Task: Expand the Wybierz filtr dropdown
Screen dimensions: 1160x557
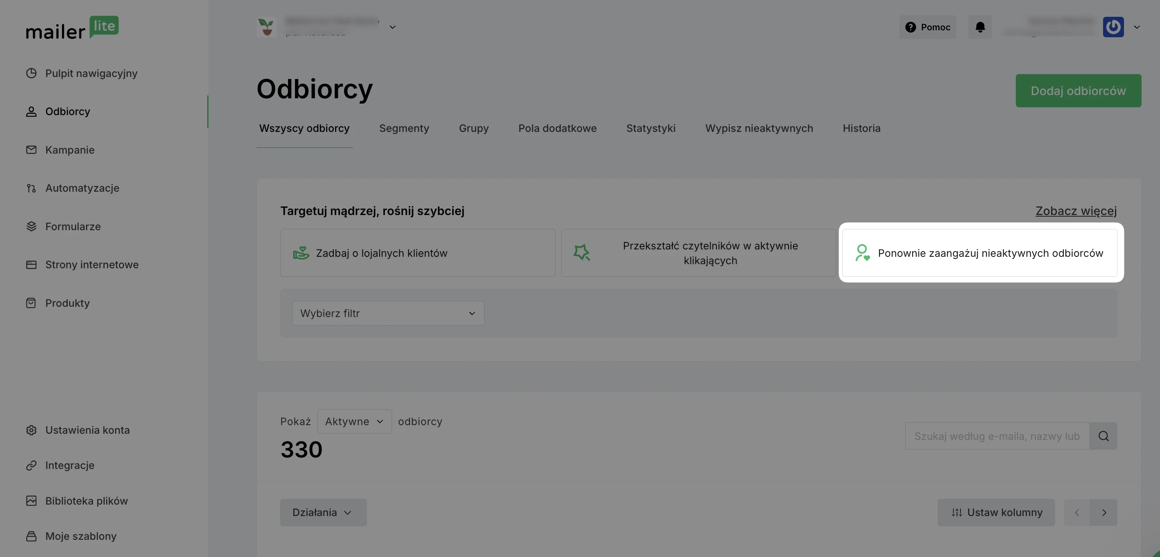Action: (x=388, y=313)
